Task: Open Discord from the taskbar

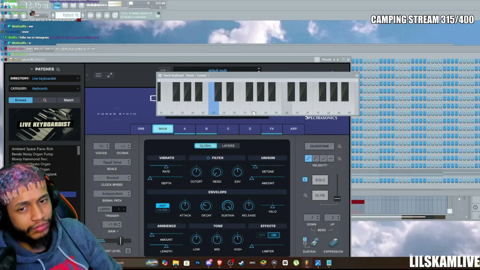Action: point(208,263)
